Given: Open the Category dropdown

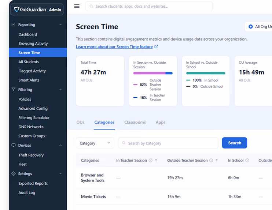Looking at the screenshot, I should point(95,143).
